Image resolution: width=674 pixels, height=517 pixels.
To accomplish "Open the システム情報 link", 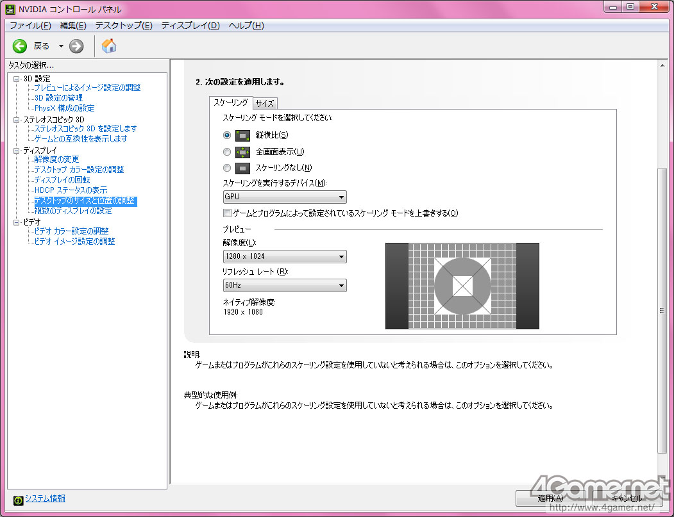I will (45, 498).
